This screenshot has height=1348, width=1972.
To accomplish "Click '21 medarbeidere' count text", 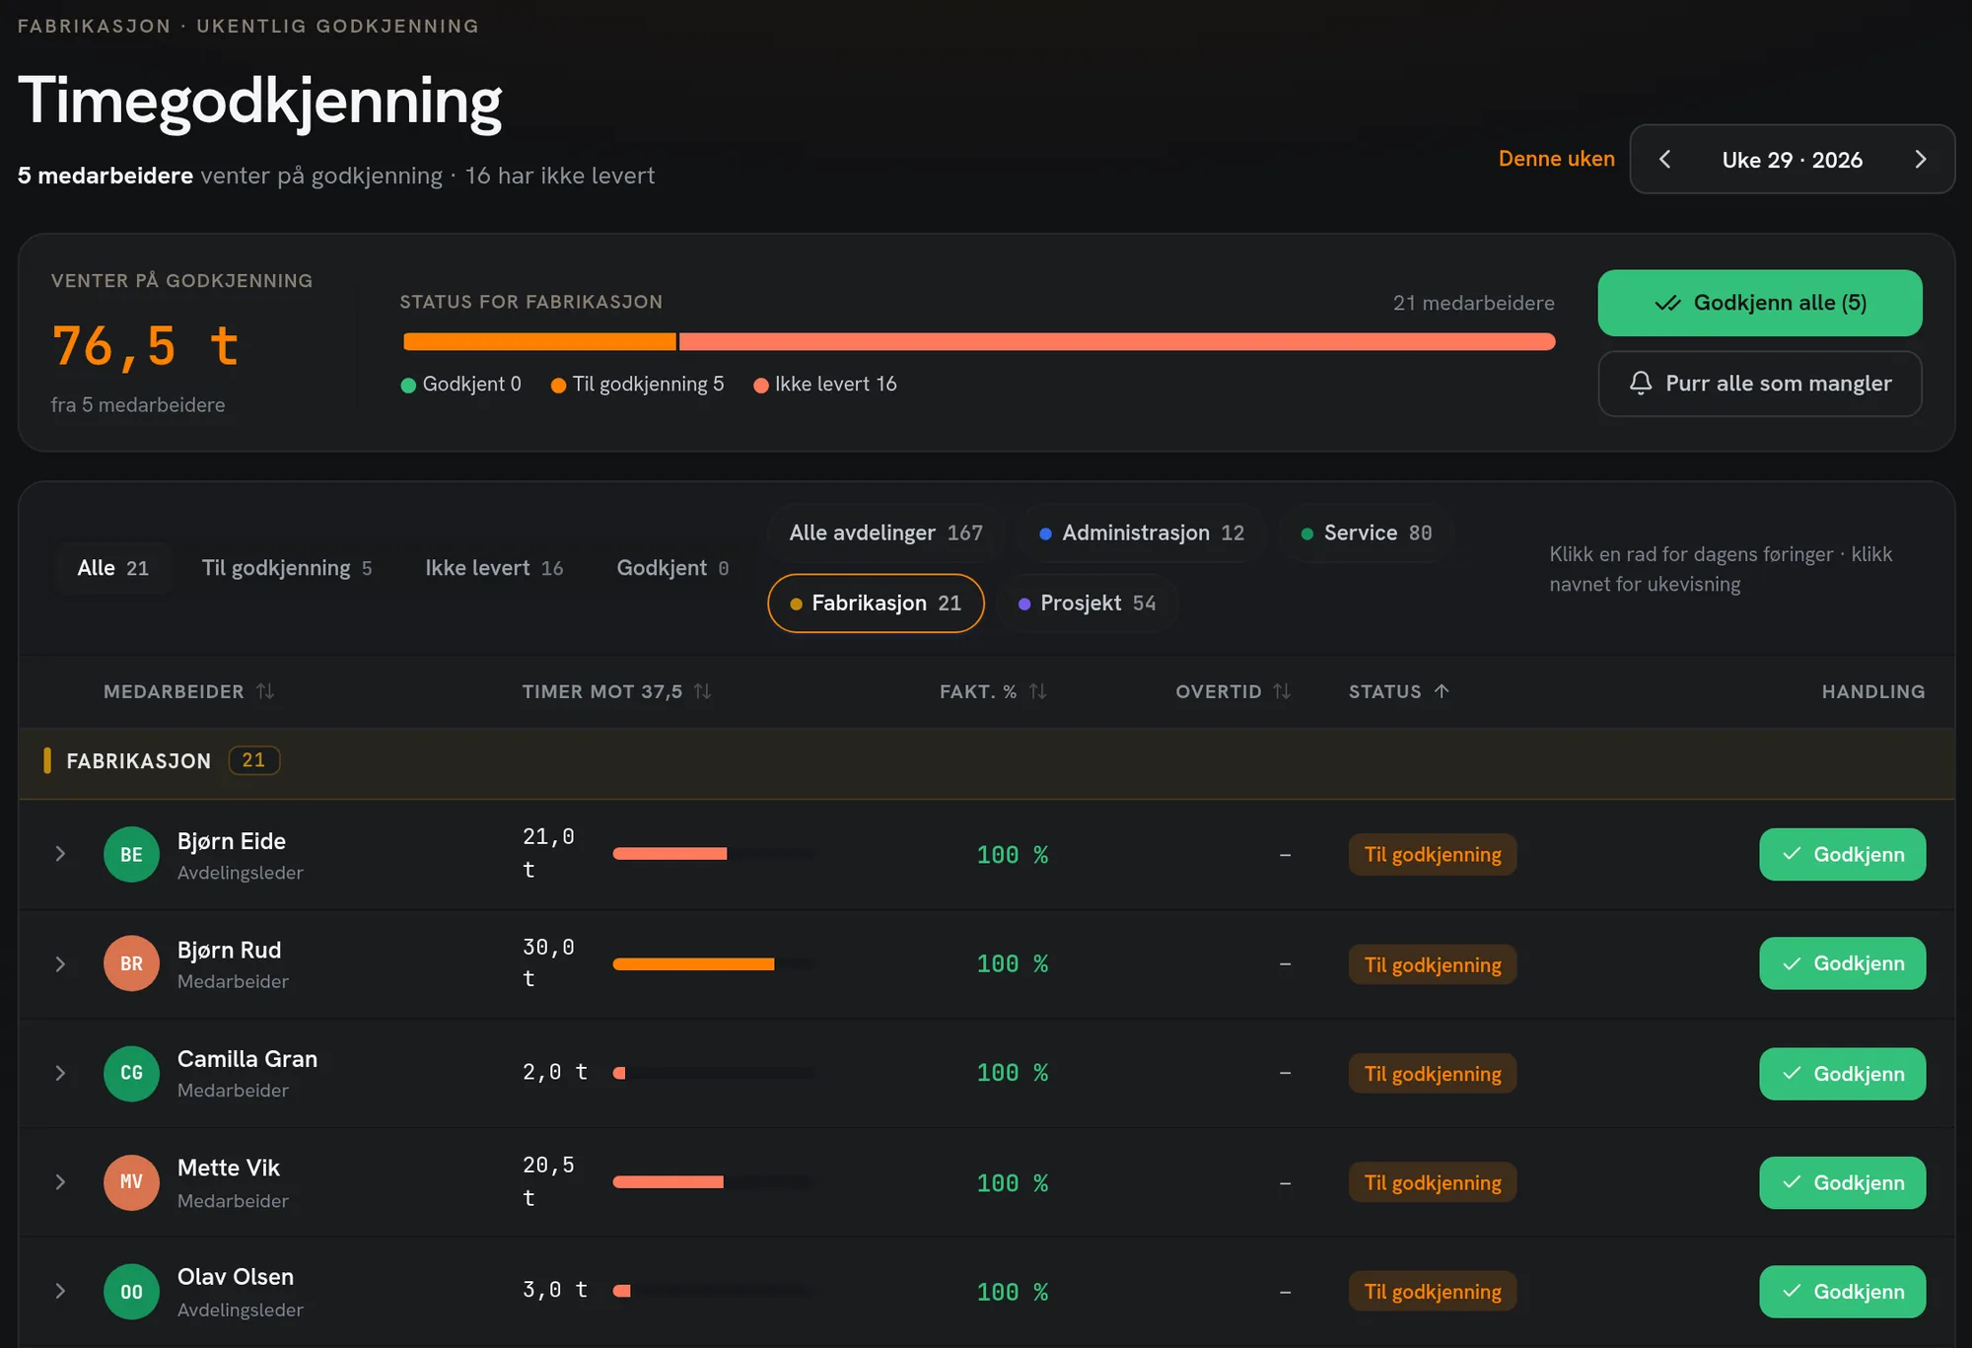I will click(x=1473, y=303).
